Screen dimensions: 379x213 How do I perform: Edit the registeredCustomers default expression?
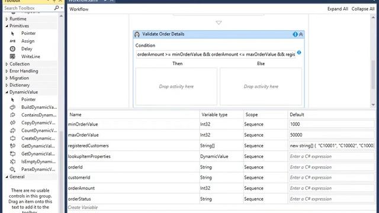tap(332, 146)
